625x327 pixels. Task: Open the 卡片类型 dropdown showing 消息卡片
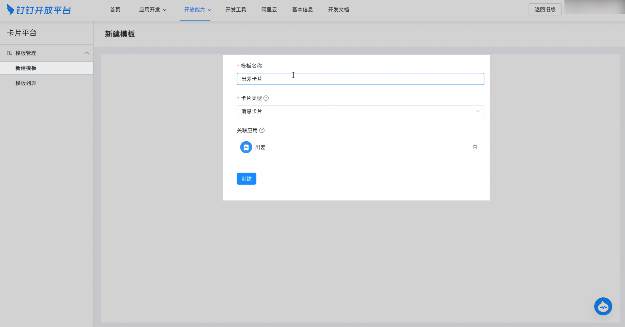point(360,111)
